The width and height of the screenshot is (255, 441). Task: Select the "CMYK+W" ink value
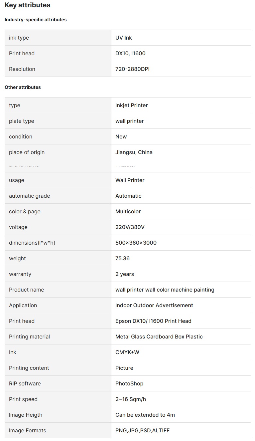click(127, 352)
